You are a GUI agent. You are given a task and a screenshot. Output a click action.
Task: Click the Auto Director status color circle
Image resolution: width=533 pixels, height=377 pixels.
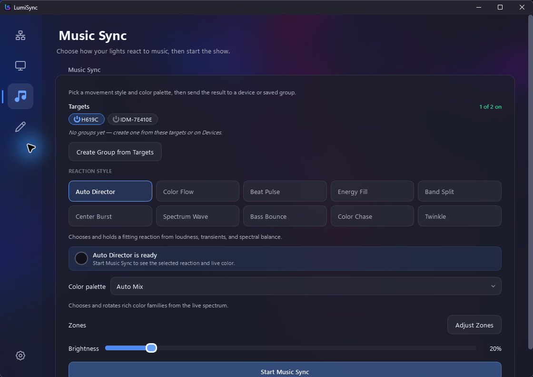click(x=81, y=258)
